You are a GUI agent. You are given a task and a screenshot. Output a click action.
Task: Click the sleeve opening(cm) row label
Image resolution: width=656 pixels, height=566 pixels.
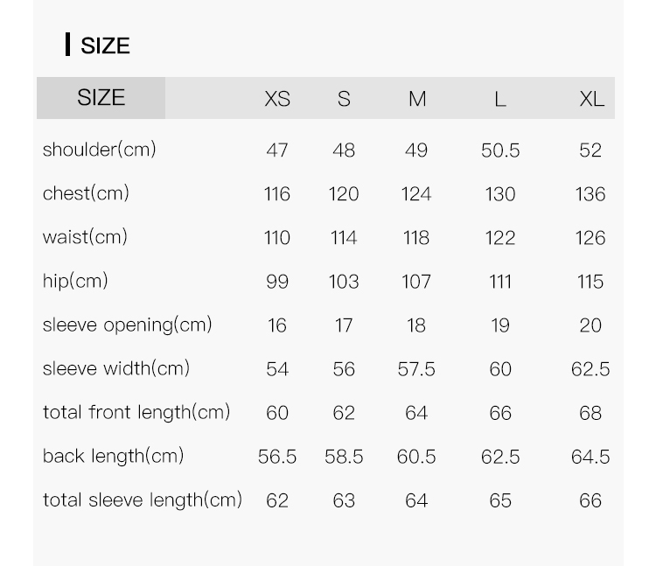[127, 325]
